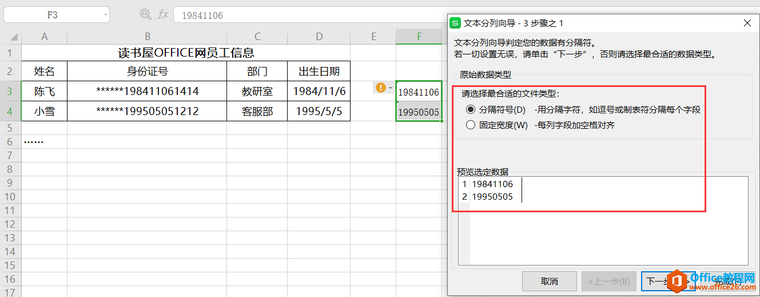Select the 固定宽度(W) radio button
Screen dimensions: 760x297
[471, 125]
